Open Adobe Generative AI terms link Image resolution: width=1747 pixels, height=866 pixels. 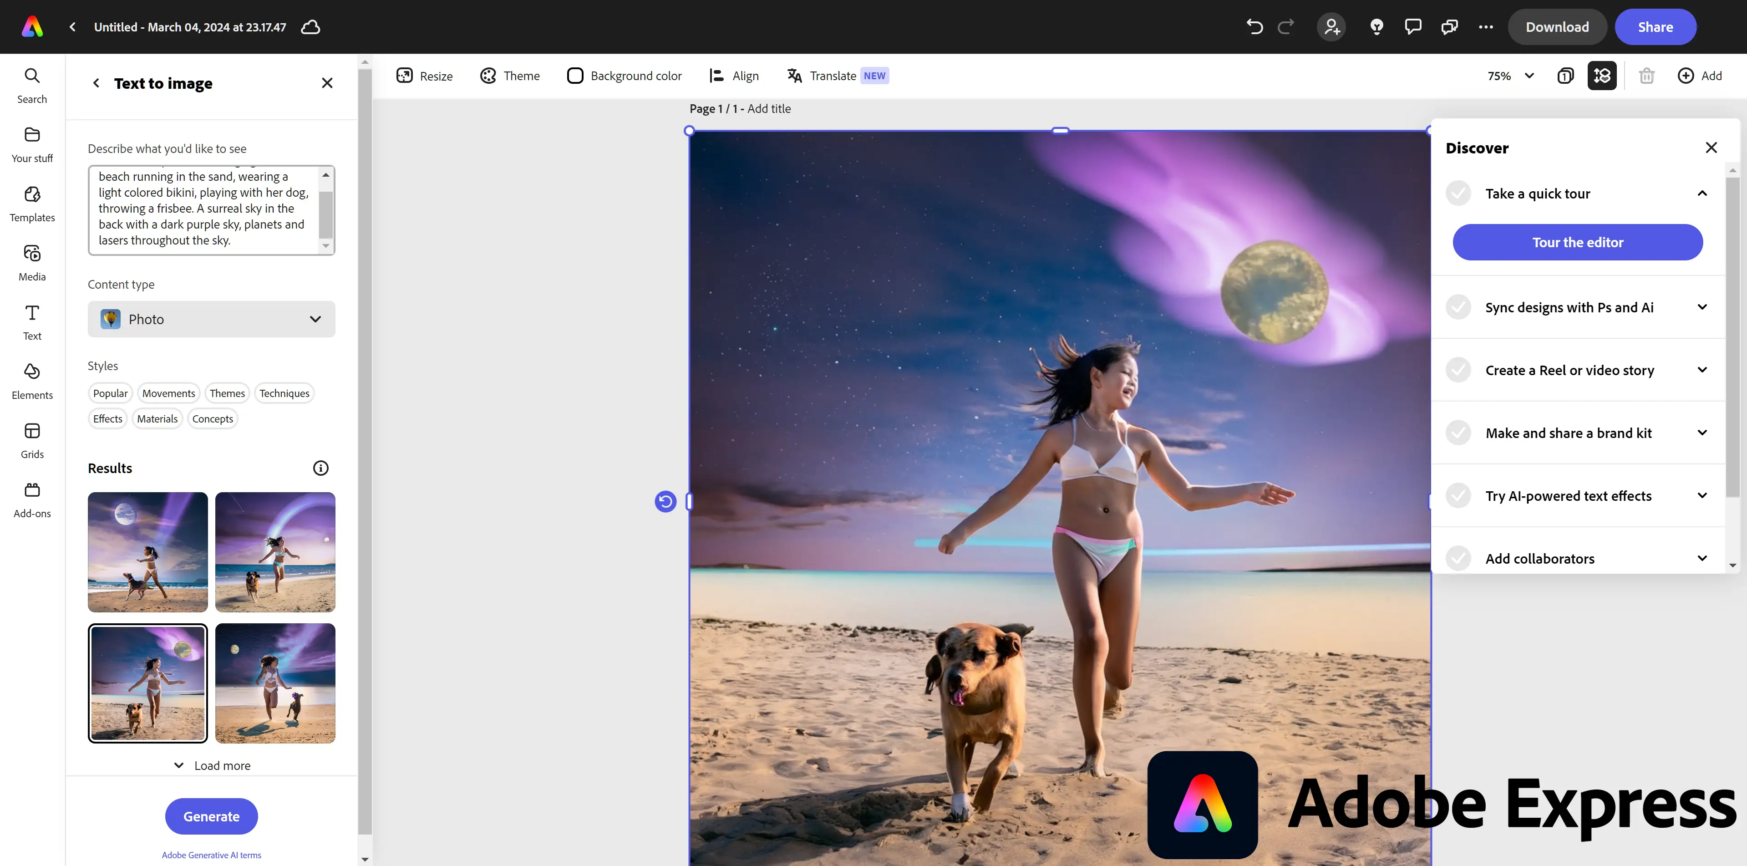point(211,855)
